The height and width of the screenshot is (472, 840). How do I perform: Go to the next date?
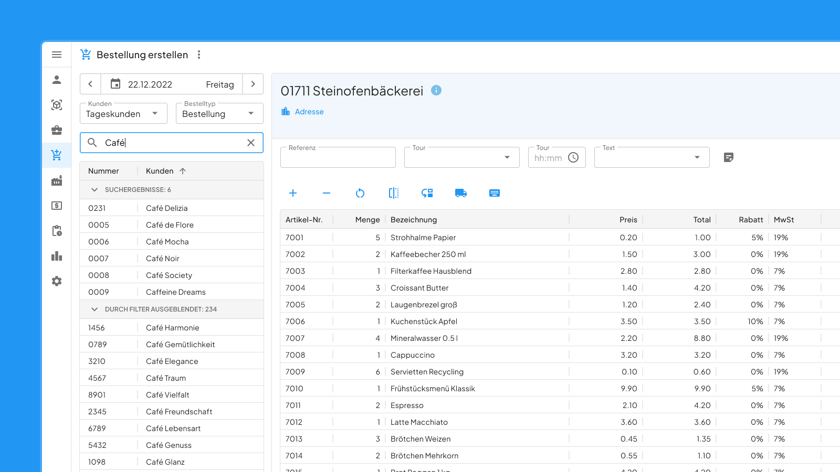253,84
